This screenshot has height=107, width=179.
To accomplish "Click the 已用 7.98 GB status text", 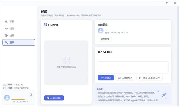I will pos(117,33).
